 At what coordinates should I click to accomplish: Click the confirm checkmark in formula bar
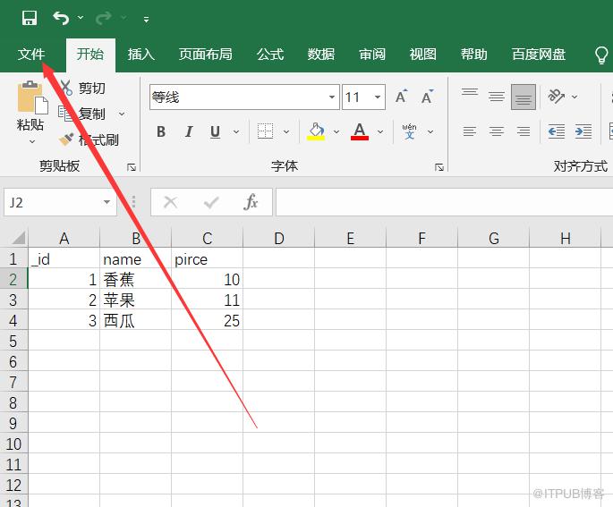pyautogui.click(x=211, y=202)
